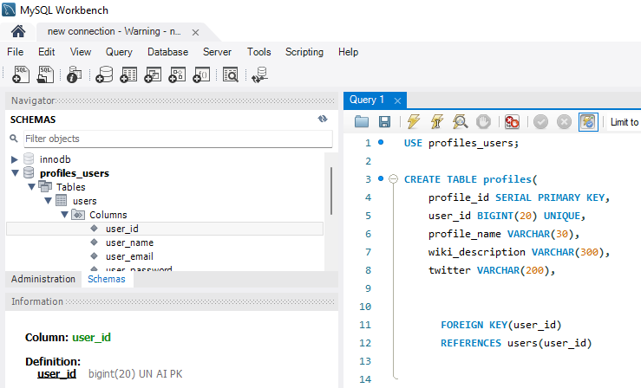The width and height of the screenshot is (641, 388).
Task: Commit the transaction checkmark icon
Action: [x=540, y=121]
